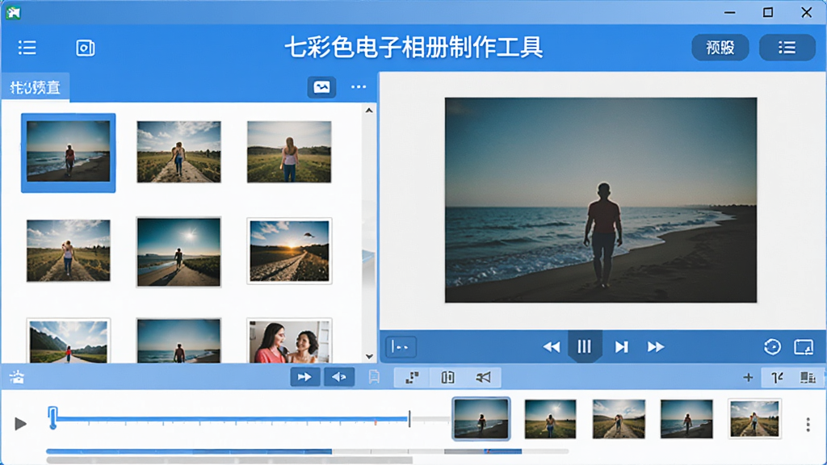Click the speaker button on the timeline toolbar
This screenshot has width=827, height=465.
pyautogui.click(x=339, y=377)
